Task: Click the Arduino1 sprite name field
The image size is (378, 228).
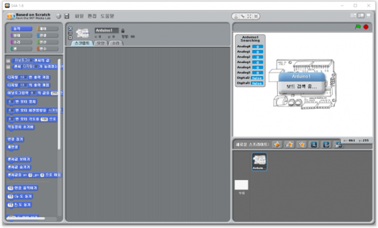Action: click(x=106, y=30)
